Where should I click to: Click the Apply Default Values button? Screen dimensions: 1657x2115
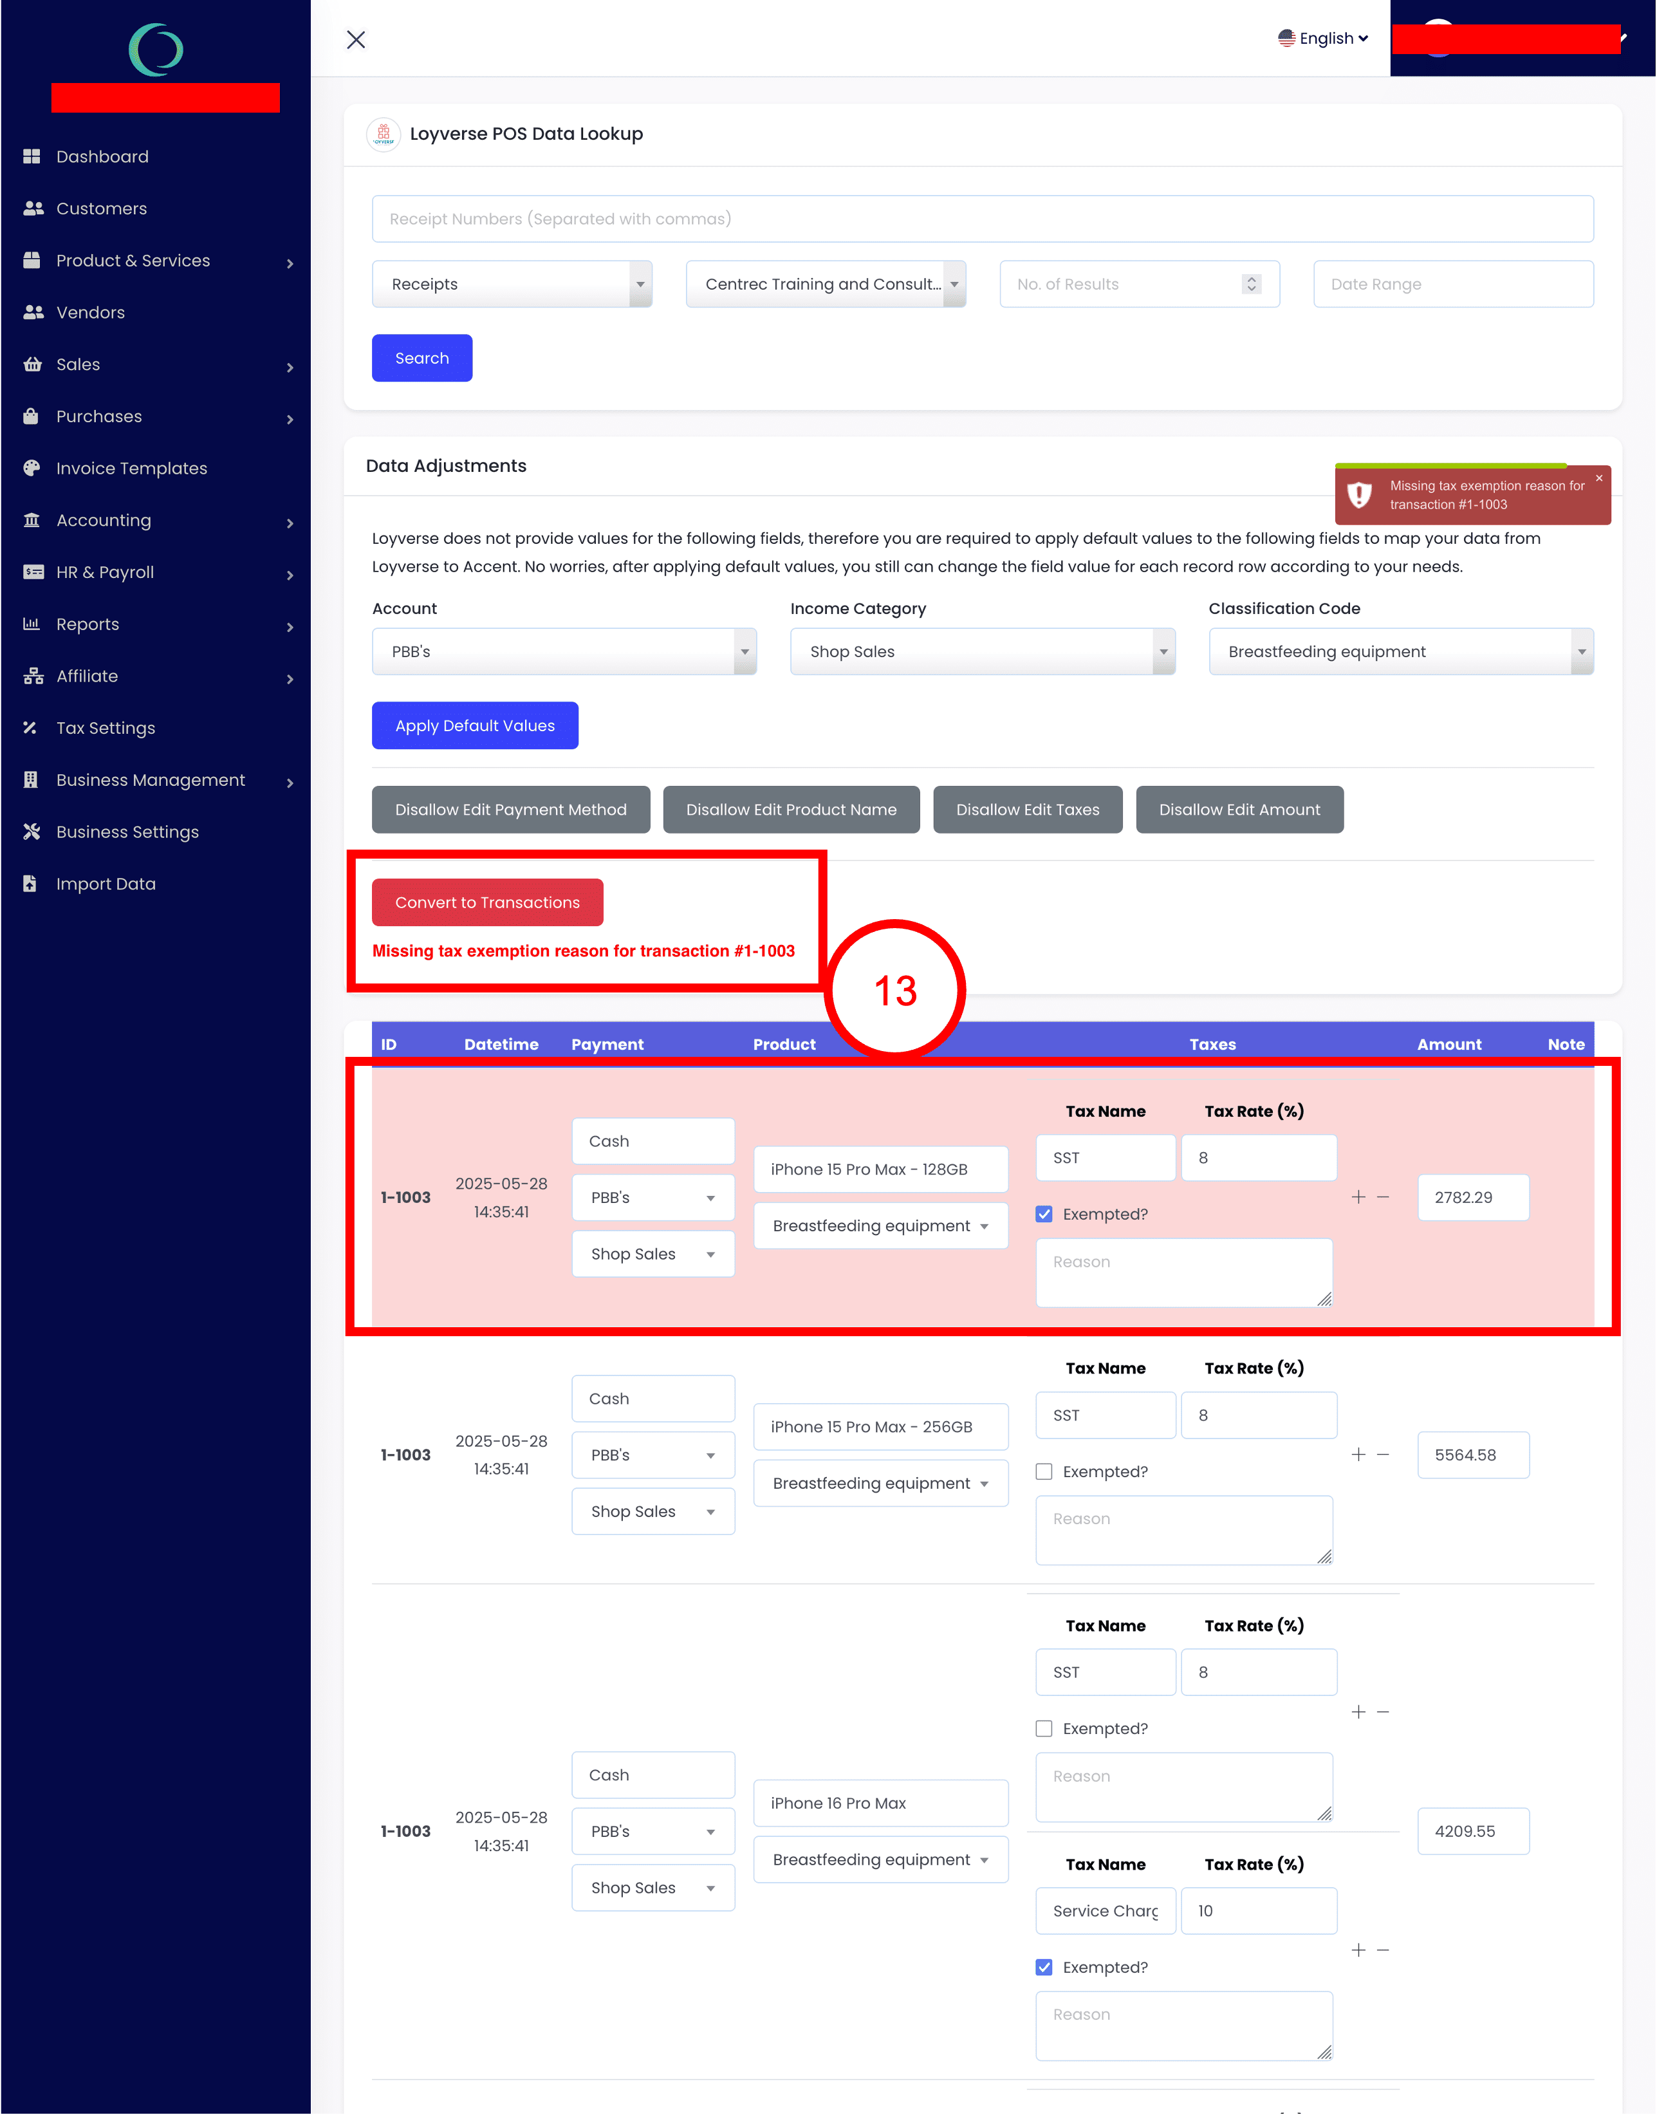pyautogui.click(x=474, y=725)
